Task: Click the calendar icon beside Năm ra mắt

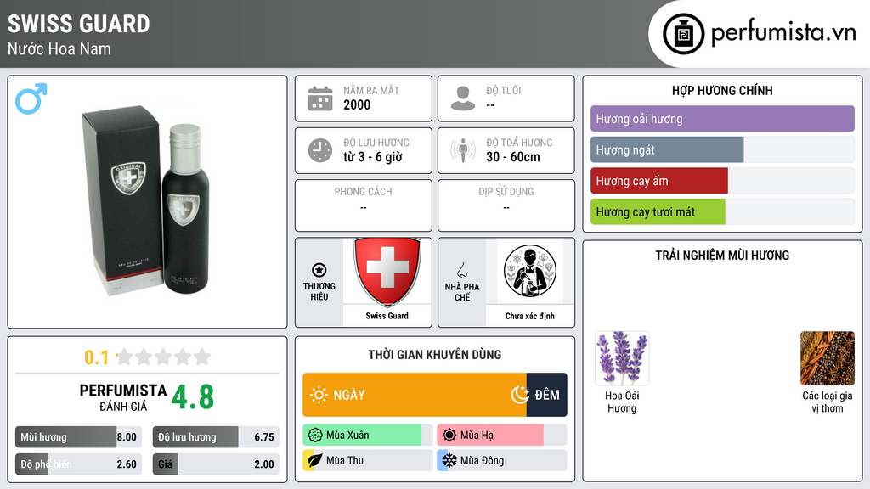Action: 320,98
